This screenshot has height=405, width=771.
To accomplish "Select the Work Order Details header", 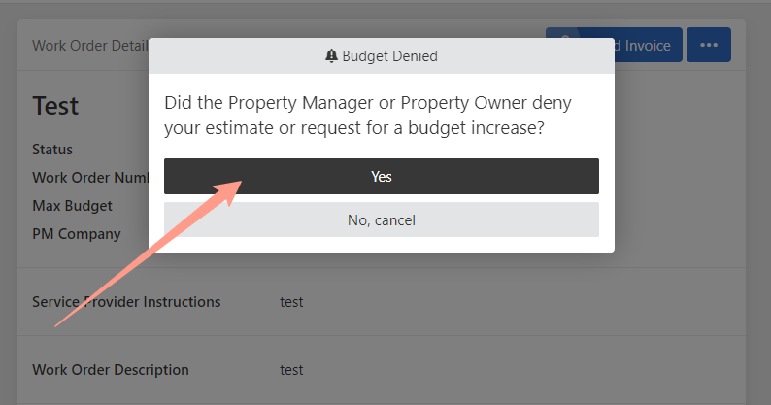I will coord(90,46).
